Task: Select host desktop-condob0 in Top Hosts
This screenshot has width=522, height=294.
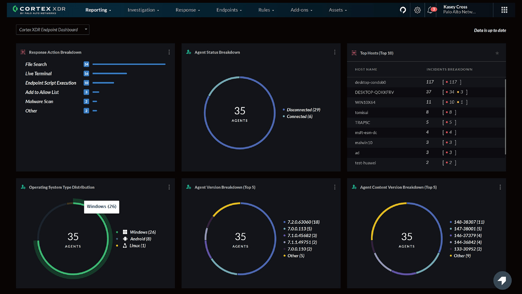Action: [370, 82]
